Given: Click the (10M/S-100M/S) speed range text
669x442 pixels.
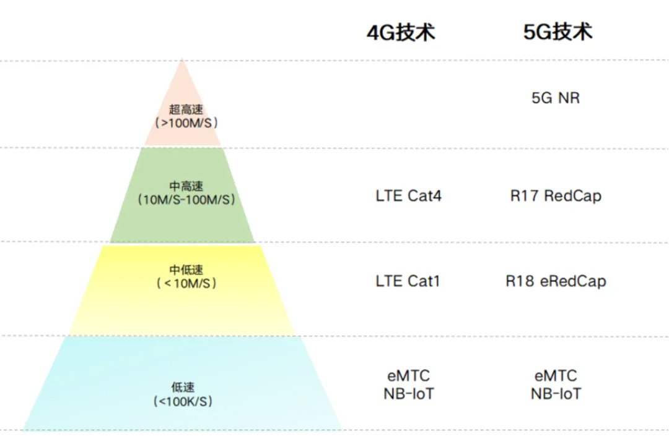Looking at the screenshot, I should [186, 200].
